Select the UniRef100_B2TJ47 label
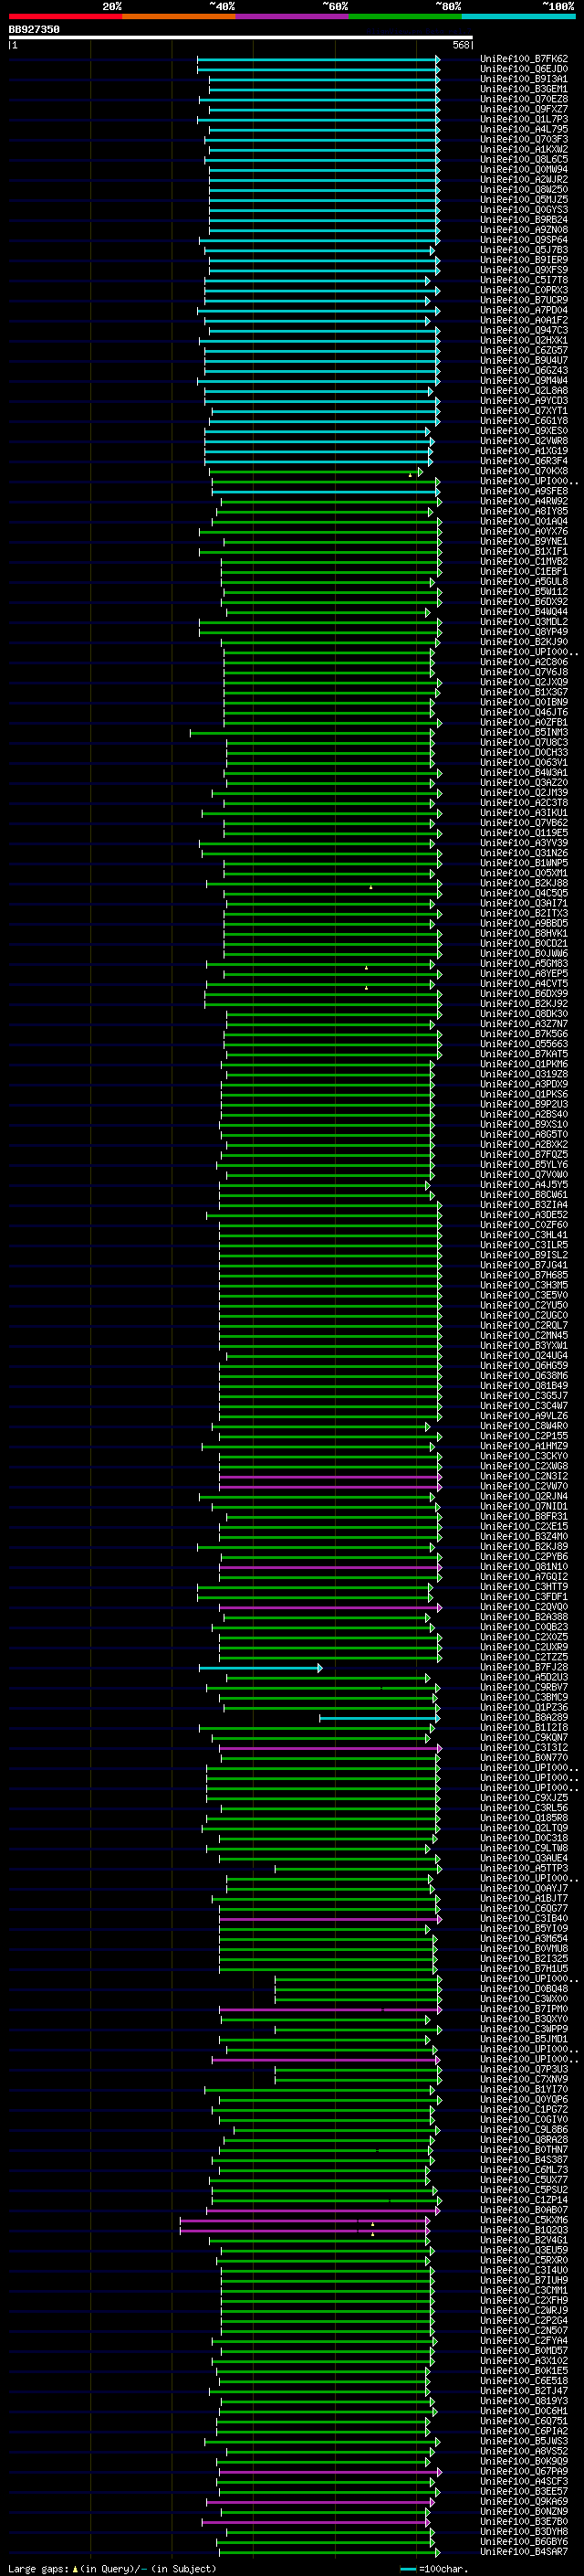The height and width of the screenshot is (2576, 584). pyautogui.click(x=524, y=2392)
